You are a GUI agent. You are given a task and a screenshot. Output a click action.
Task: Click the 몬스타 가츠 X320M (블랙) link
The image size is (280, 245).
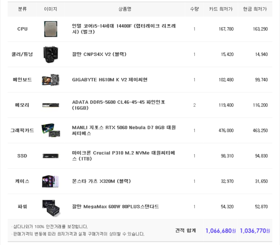pos(101,181)
